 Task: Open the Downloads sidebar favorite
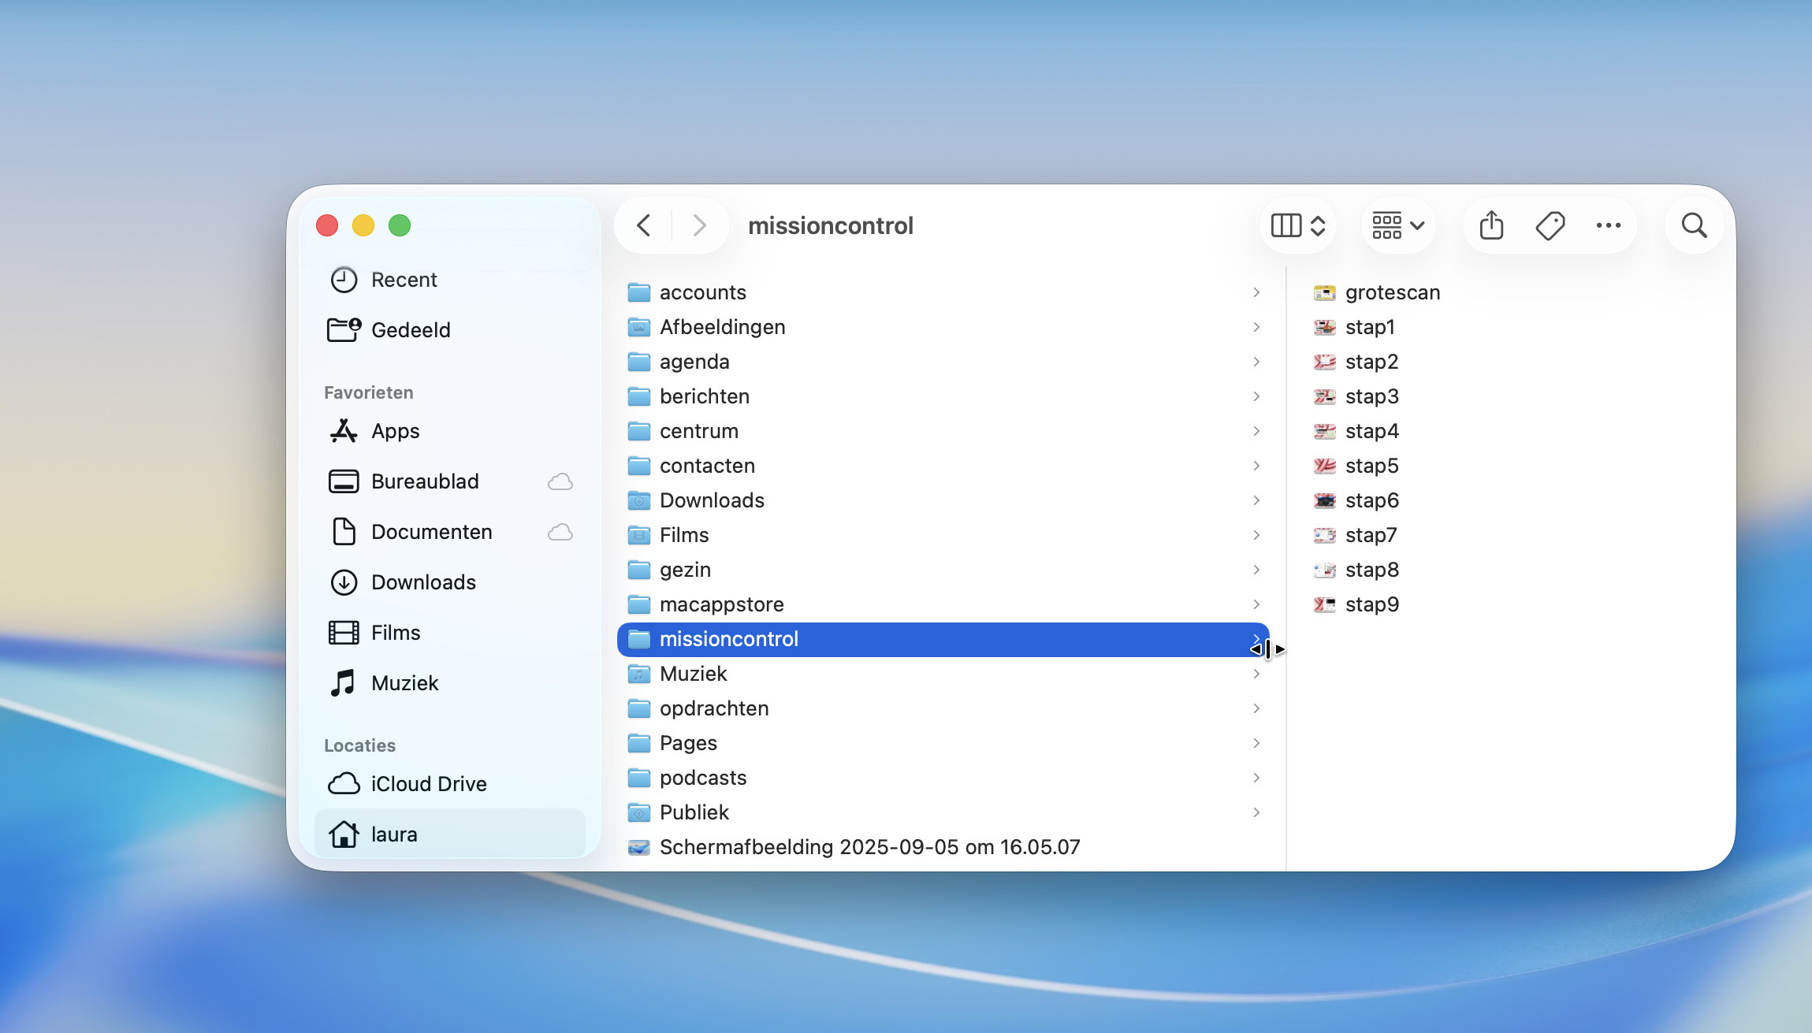pos(422,582)
